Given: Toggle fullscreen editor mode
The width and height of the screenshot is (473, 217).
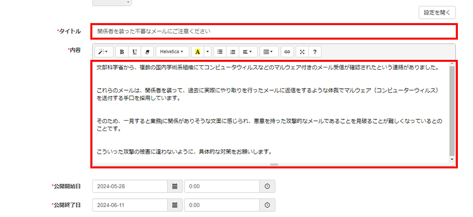Looking at the screenshot, I should click(302, 51).
